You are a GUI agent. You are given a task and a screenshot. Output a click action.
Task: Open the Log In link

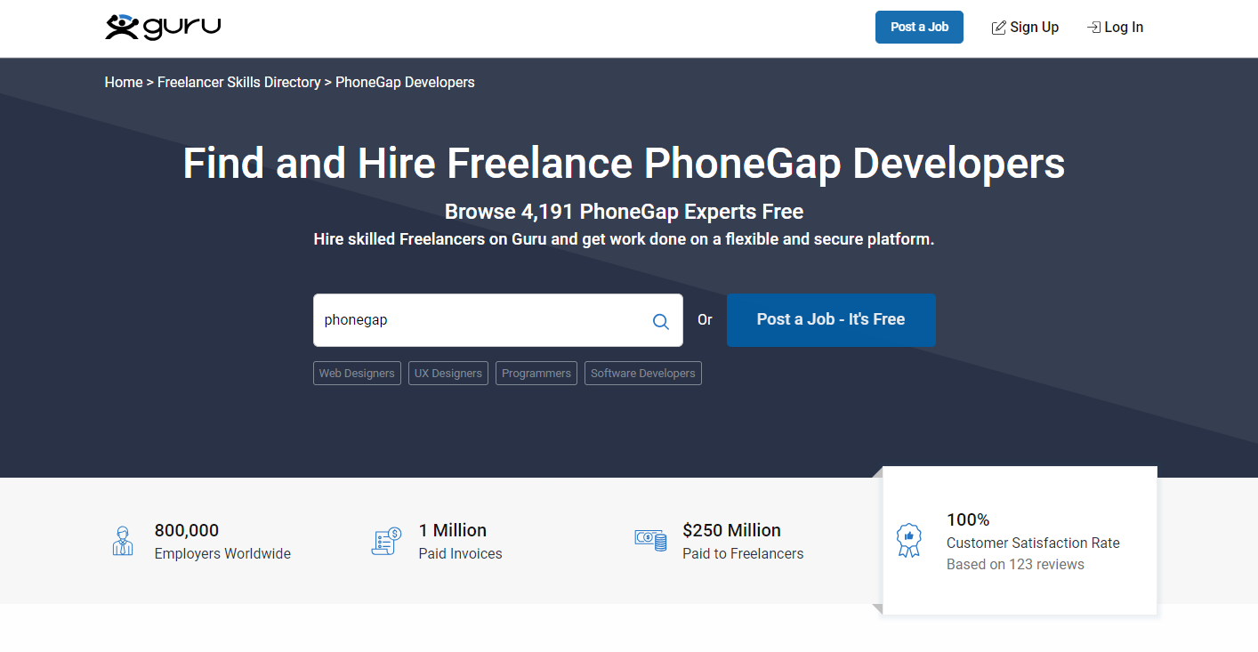(1124, 28)
